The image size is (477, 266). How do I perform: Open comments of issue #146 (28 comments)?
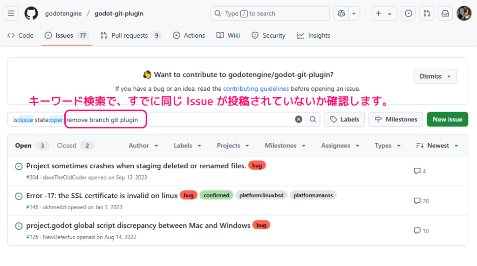click(x=421, y=201)
